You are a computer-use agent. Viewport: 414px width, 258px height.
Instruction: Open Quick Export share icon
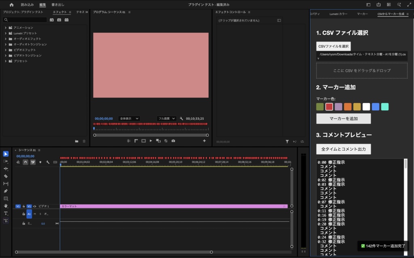378,4
